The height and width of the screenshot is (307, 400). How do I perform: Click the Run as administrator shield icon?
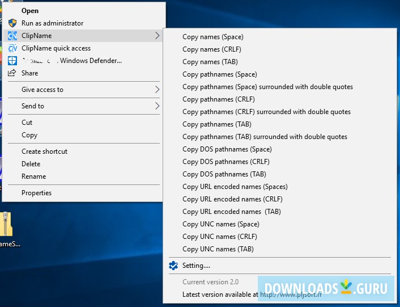pos(12,23)
